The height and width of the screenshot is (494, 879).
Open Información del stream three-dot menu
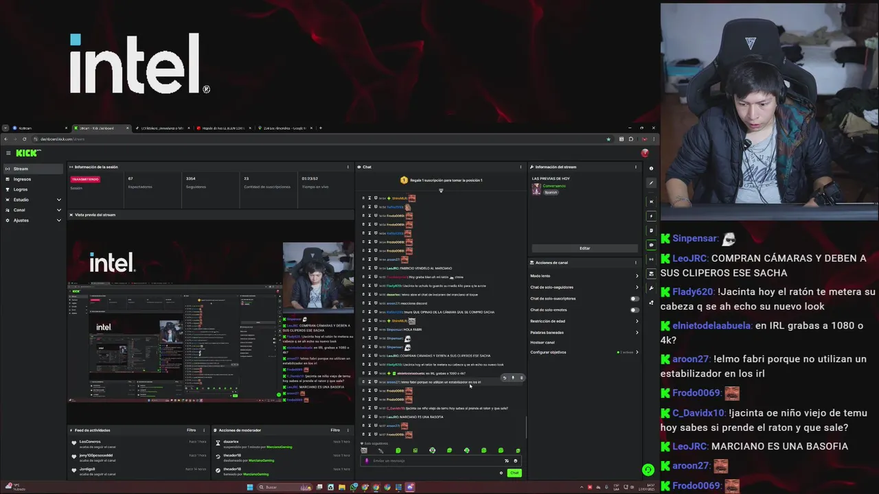tap(636, 167)
